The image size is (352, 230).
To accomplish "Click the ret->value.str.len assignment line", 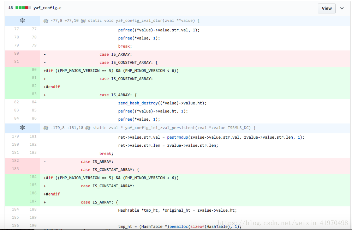I will click(x=168, y=145).
